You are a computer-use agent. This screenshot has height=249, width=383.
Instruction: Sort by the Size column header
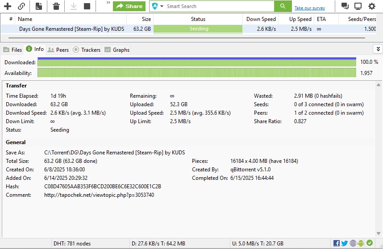pos(140,19)
